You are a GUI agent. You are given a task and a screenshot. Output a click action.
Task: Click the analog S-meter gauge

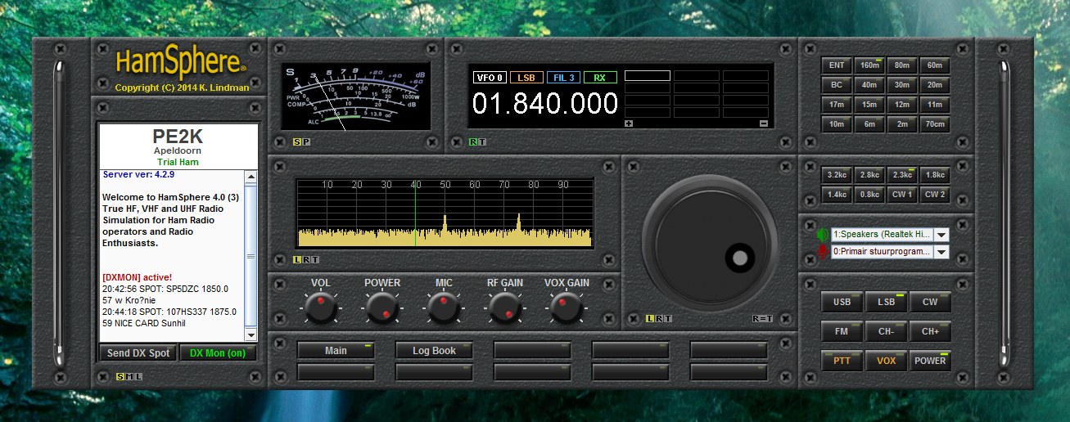[x=355, y=97]
